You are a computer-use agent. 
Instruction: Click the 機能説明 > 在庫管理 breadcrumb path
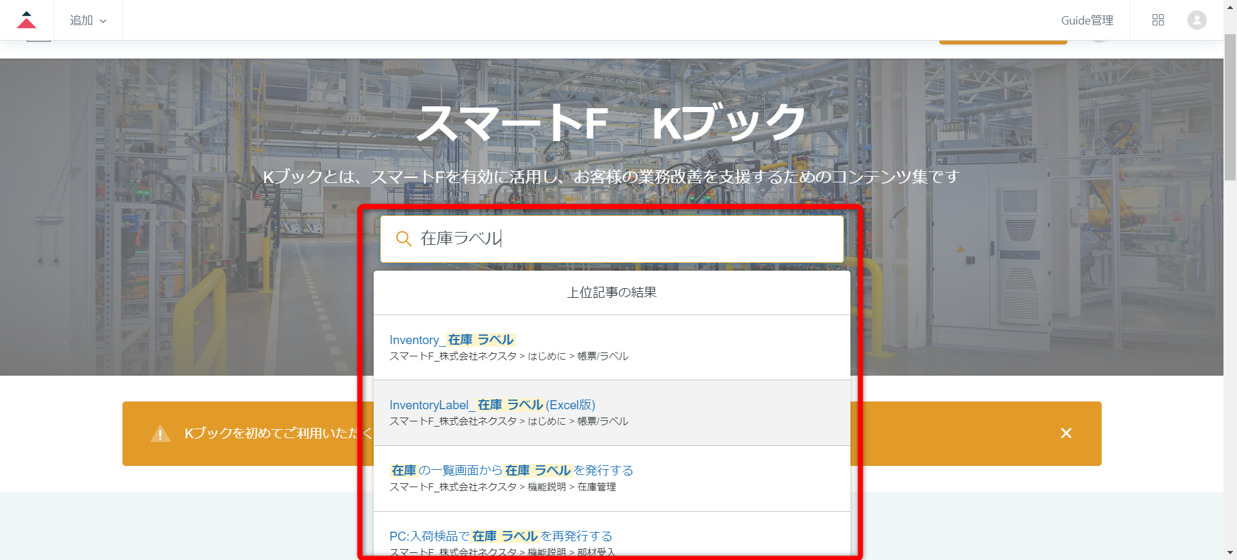point(571,487)
